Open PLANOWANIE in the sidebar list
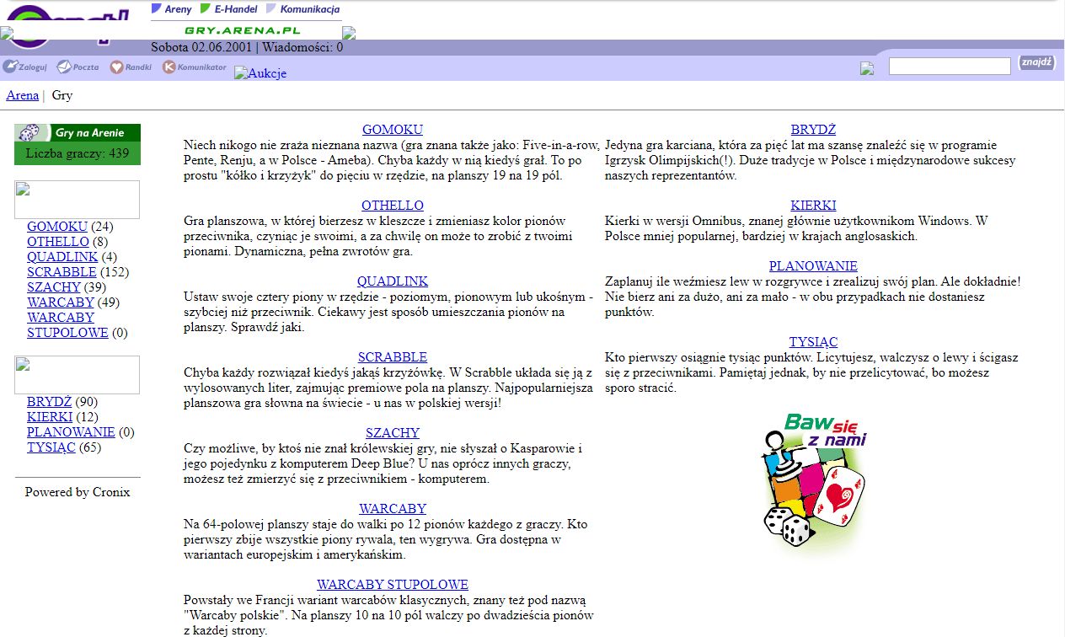The image size is (1065, 637). click(x=71, y=432)
